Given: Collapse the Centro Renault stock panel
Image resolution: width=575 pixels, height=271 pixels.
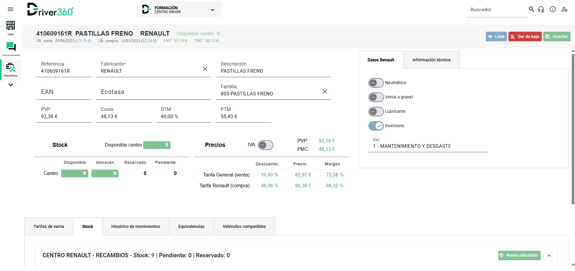Looking at the screenshot, I should pyautogui.click(x=549, y=255).
